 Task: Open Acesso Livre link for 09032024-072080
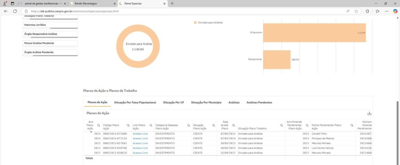tap(140, 134)
